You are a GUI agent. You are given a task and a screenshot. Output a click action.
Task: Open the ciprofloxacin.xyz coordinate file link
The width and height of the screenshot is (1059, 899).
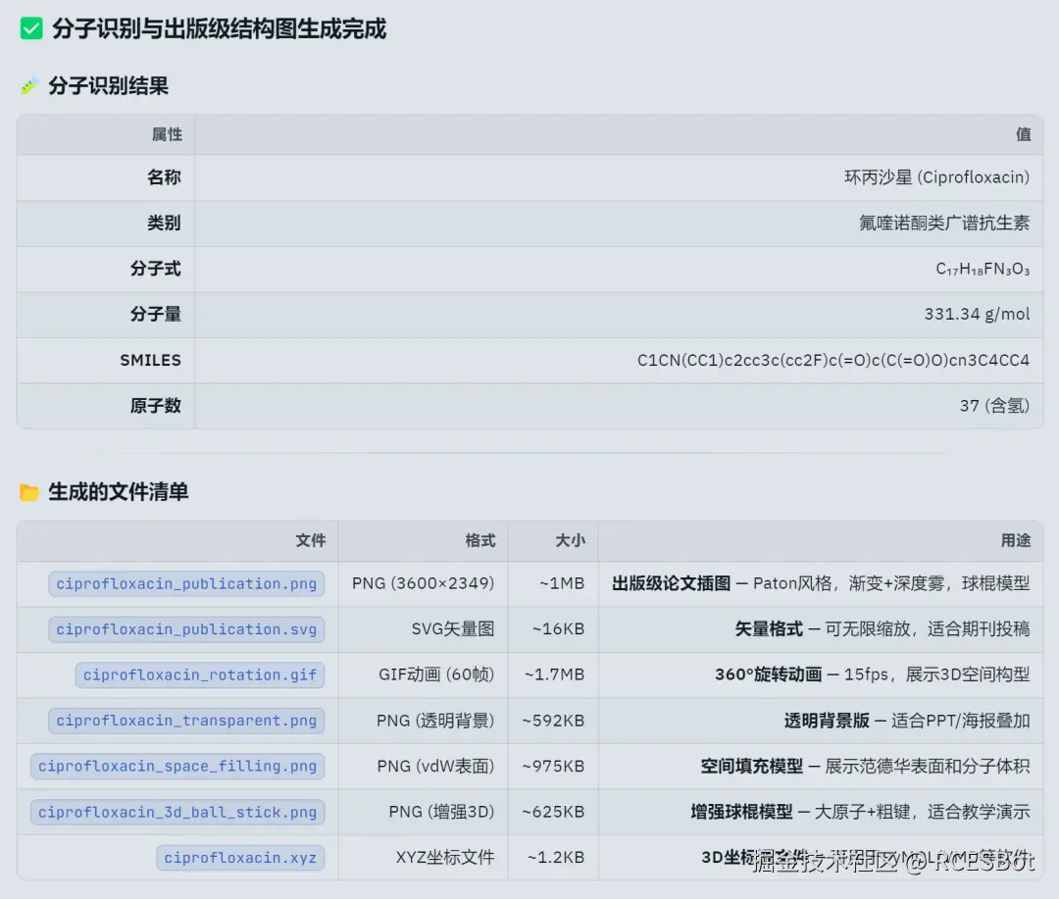[x=240, y=857]
